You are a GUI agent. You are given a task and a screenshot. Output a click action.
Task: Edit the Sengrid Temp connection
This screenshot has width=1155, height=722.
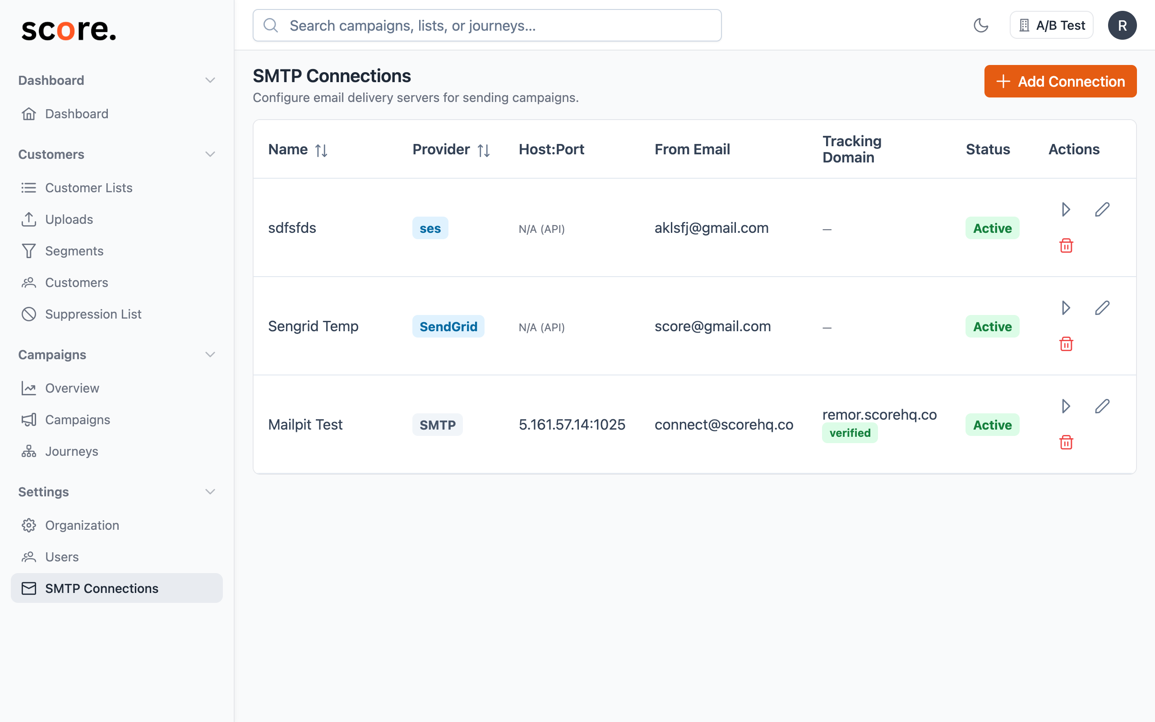click(x=1103, y=308)
